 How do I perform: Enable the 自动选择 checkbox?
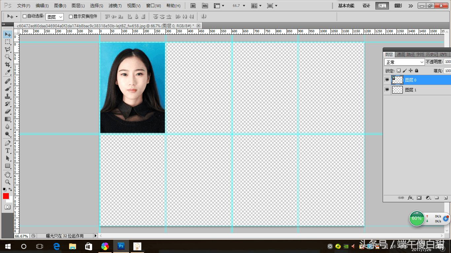point(24,16)
